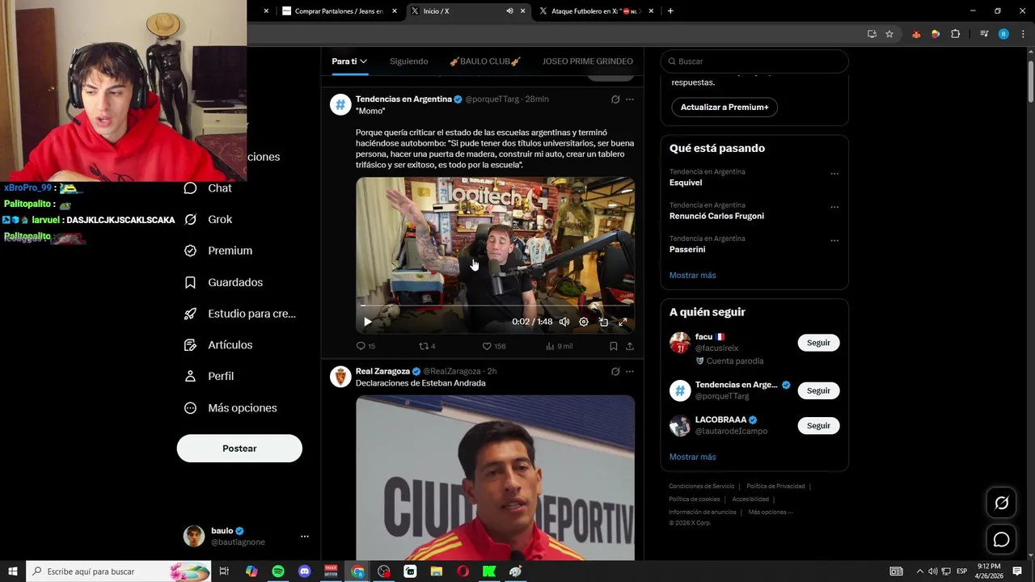
Task: Play the Momo video
Action: coord(368,322)
